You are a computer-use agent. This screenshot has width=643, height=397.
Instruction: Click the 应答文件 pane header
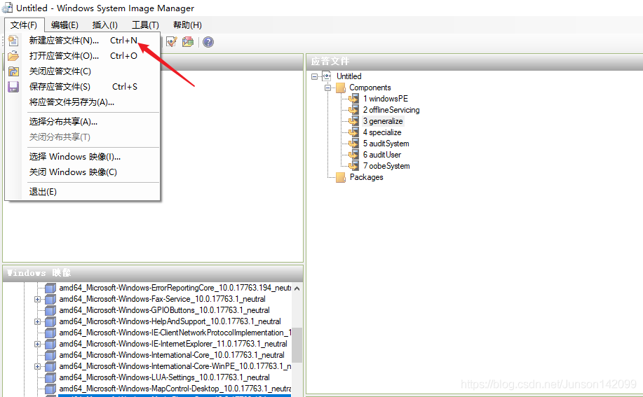coord(475,62)
